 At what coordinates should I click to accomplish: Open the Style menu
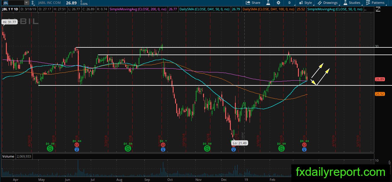click(306, 3)
